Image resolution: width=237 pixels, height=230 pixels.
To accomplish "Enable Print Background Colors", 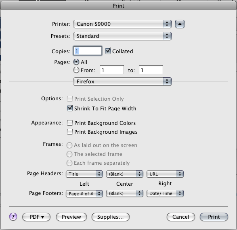I will [x=70, y=123].
